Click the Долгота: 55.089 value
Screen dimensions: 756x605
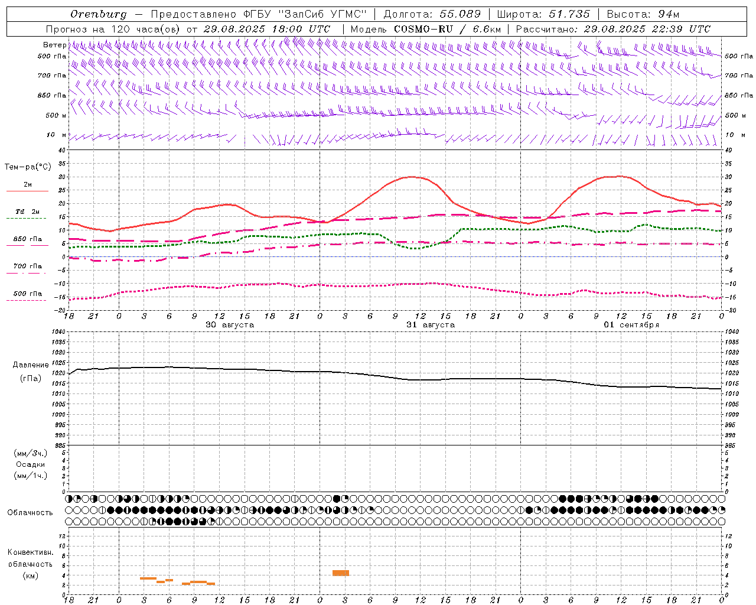(432, 14)
